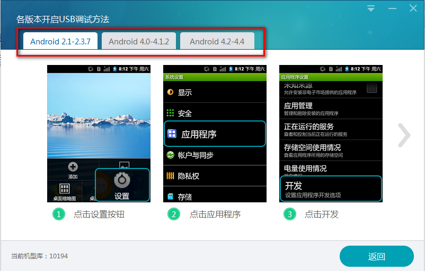Click the 点击应用程序 caption
The image size is (425, 271).
[215, 214]
